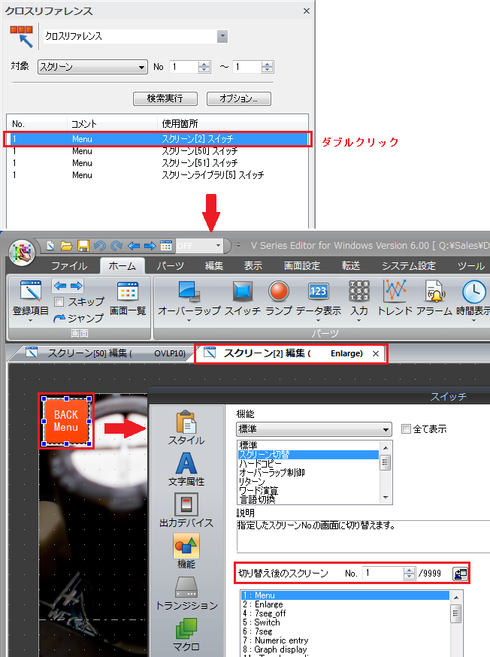Select '2 : Enlarge' in screen list
The height and width of the screenshot is (657, 490).
269,604
